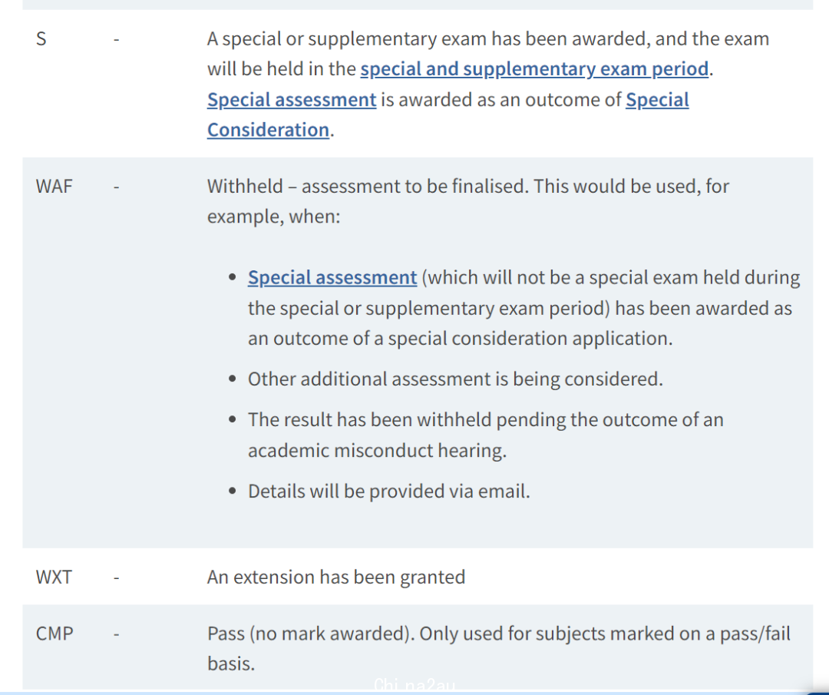Follow the Special Consideration link

tap(448, 114)
